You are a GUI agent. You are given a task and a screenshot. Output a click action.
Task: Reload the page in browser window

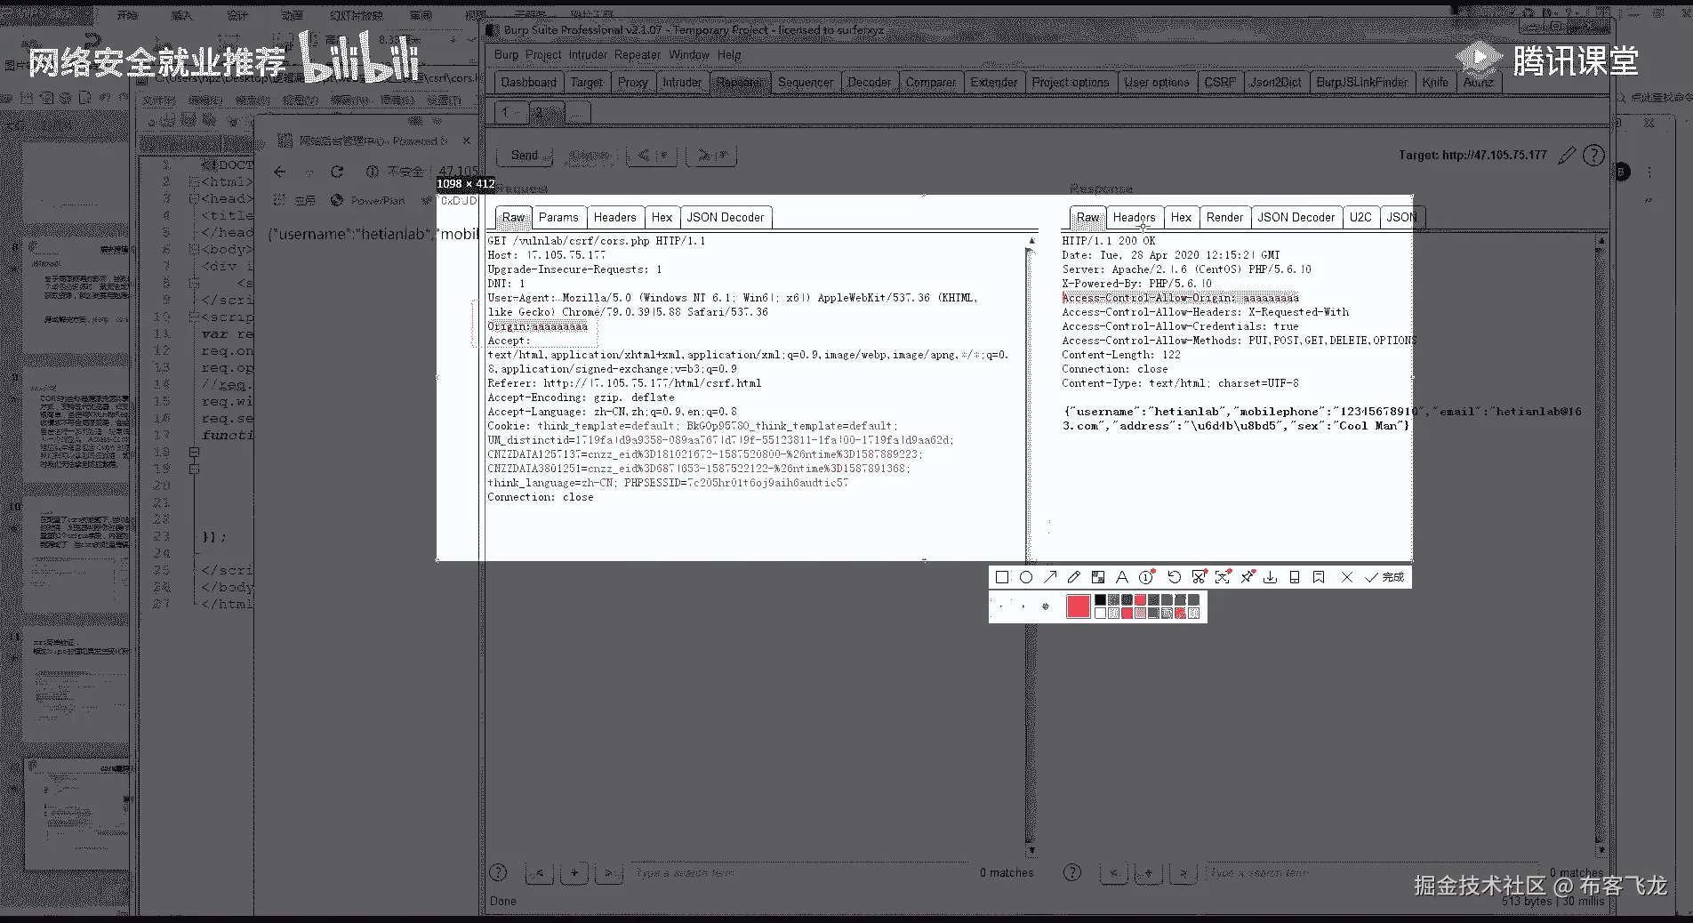point(336,172)
